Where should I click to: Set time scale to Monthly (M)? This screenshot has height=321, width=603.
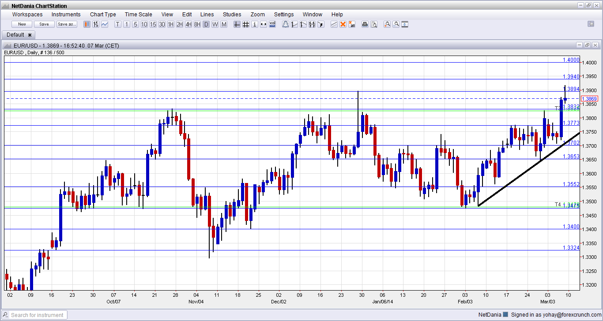(224, 24)
